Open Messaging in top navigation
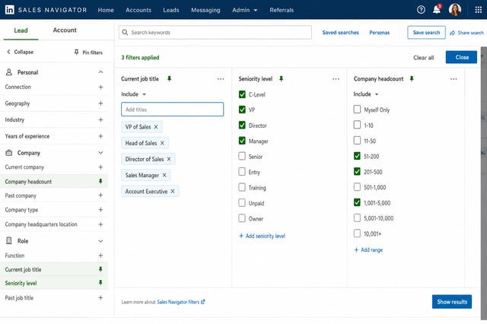Viewport: 487px width, 324px height. [x=205, y=10]
